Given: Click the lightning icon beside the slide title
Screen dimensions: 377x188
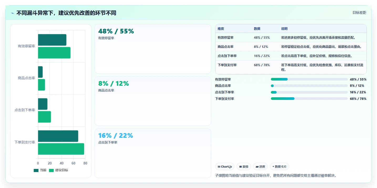Looking at the screenshot, I should 13,13.
